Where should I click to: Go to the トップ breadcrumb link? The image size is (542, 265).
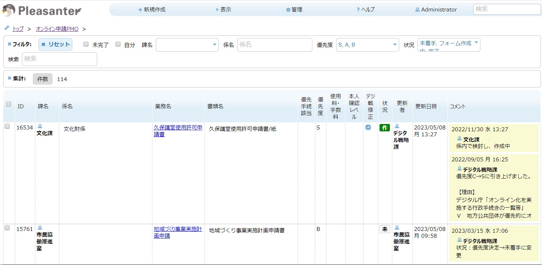point(18,29)
